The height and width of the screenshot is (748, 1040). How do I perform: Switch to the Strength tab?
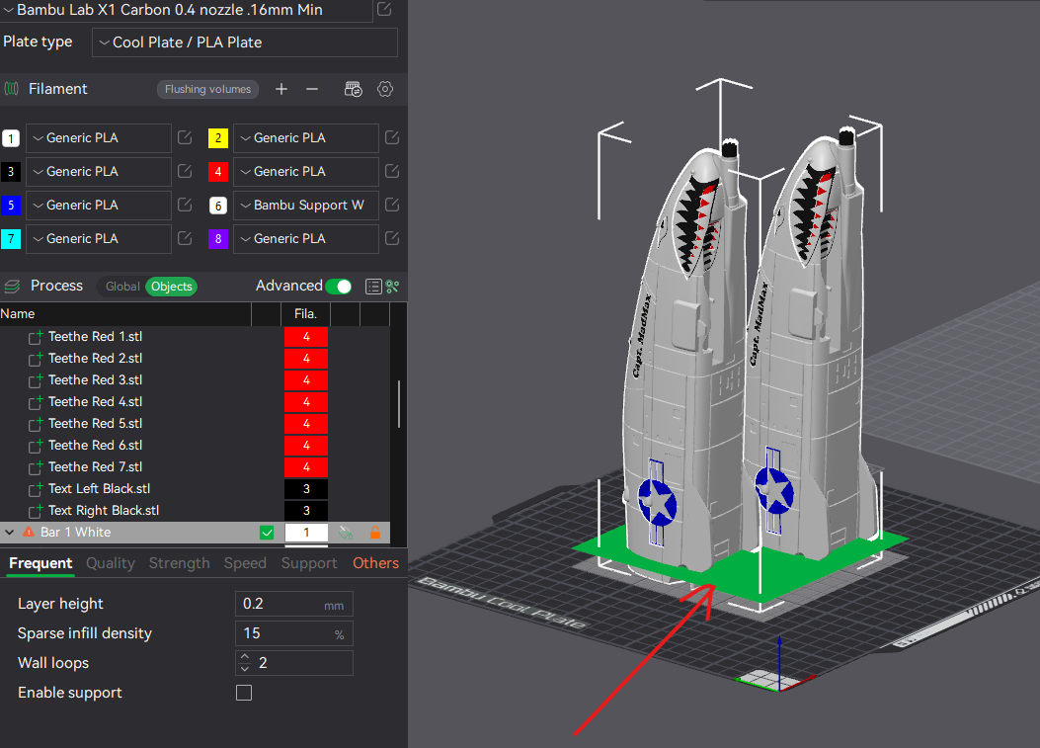(x=179, y=563)
